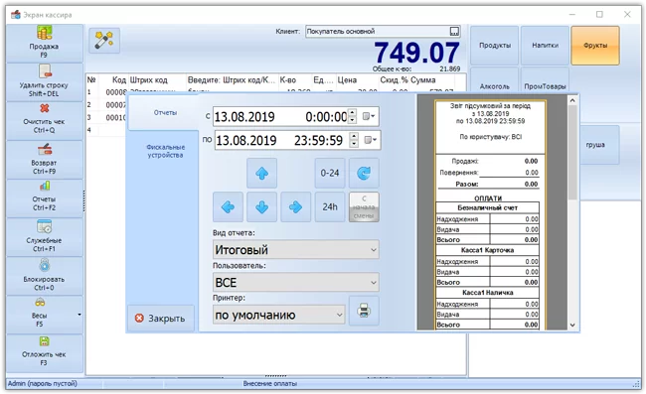646x394 pixels.
Task: Click the blue up arrow button
Action: 262,173
